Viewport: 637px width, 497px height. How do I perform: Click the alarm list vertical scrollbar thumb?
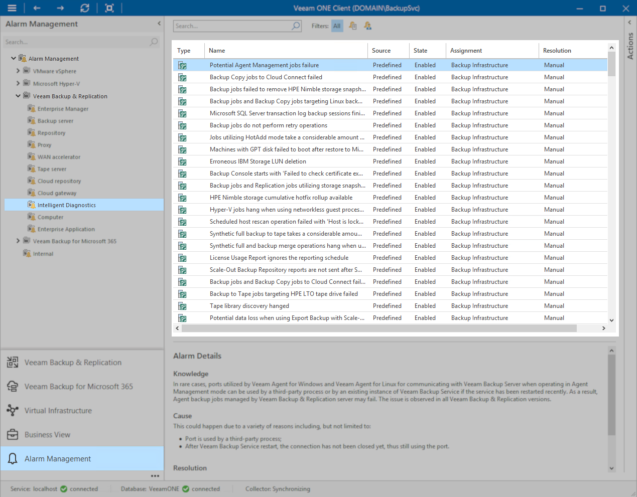point(611,64)
